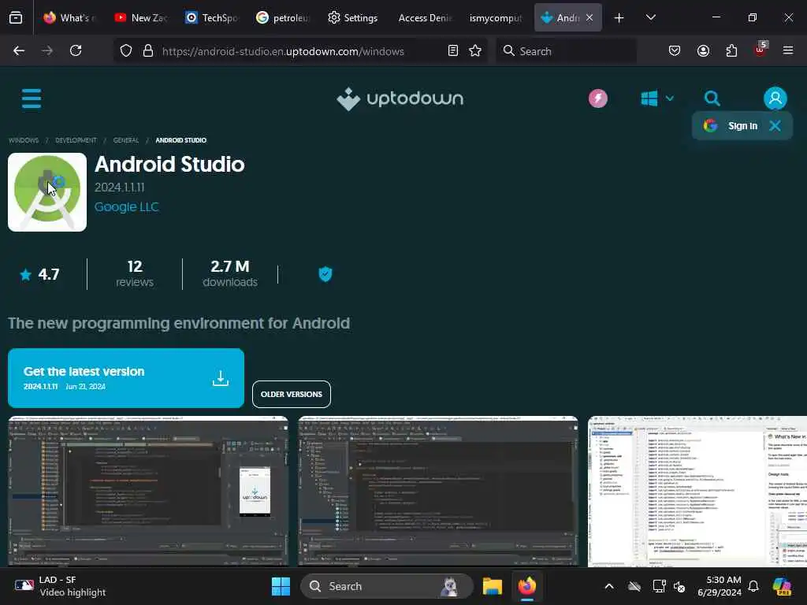Viewport: 807px width, 605px height.
Task: Expand the Windows platform dropdown
Action: pyautogui.click(x=657, y=98)
